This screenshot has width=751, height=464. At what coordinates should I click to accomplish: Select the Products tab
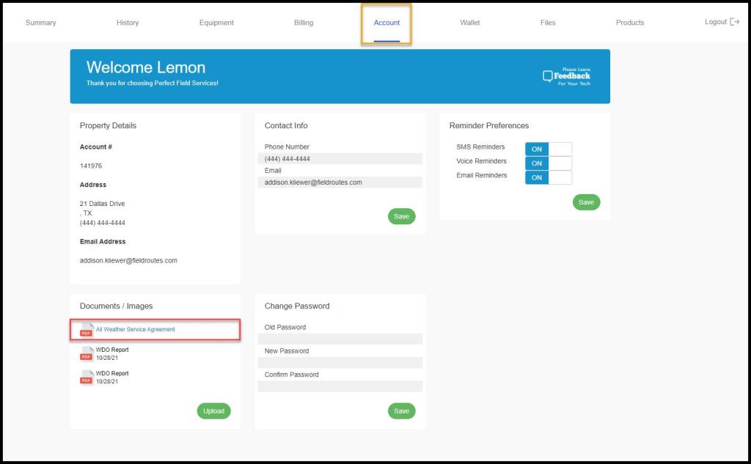pos(630,23)
